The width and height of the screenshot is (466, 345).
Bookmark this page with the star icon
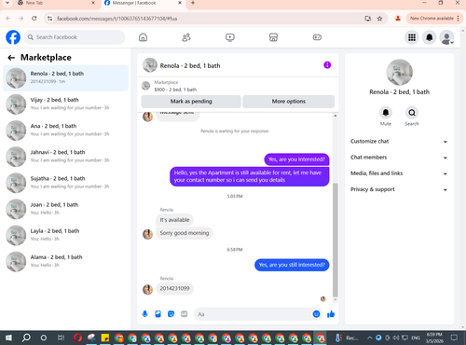pos(379,19)
